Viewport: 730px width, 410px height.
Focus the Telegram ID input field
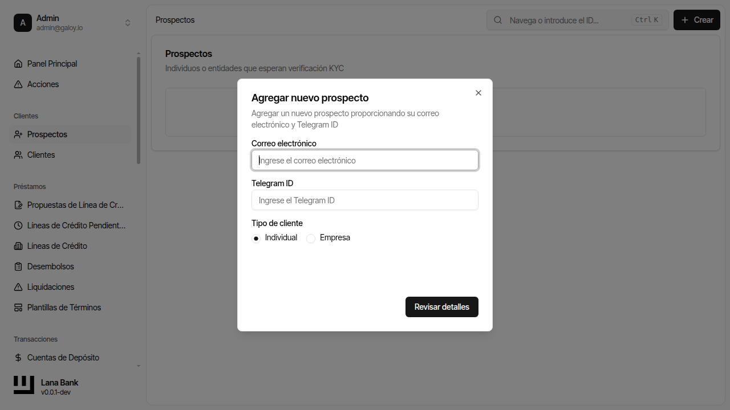click(x=365, y=200)
